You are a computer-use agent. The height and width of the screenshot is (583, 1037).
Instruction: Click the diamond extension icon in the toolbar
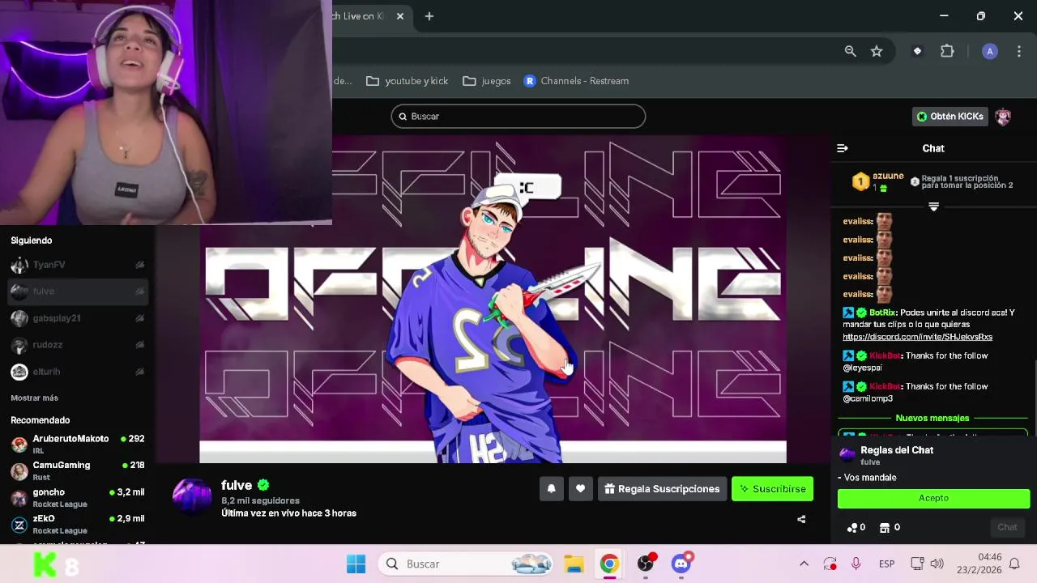[x=917, y=51]
